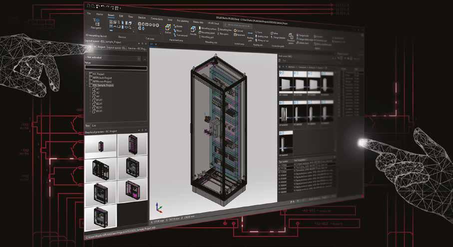Viewport: 453px width, 247px height.
Task: Select the first enclosure preview thumbnail
Action: tap(100, 145)
